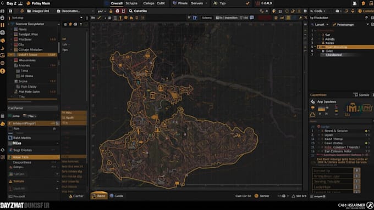Click the orange pause icon in left sidebar
Image resolution: width=374 pixels, height=210 pixels.
2,25
